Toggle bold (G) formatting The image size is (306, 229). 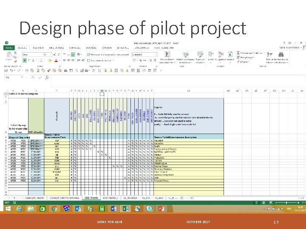pos(25,61)
